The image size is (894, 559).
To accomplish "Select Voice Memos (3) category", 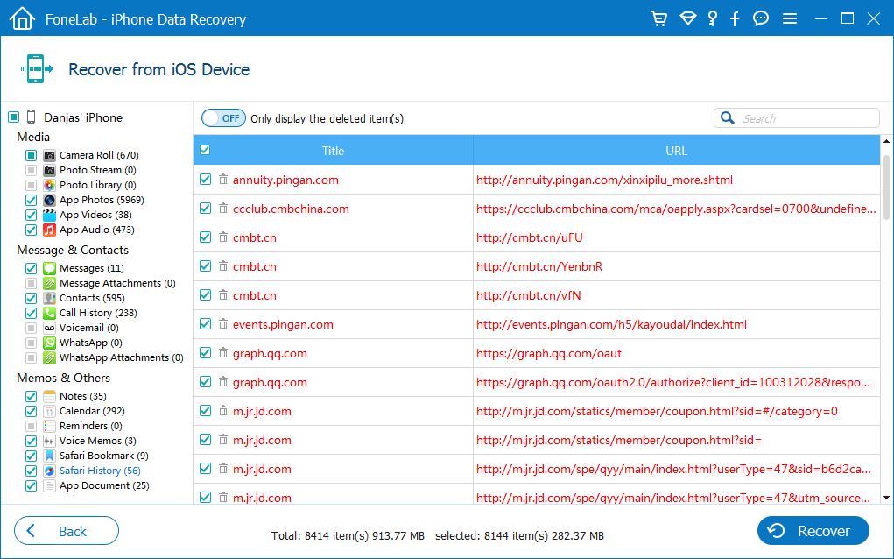I will click(98, 441).
